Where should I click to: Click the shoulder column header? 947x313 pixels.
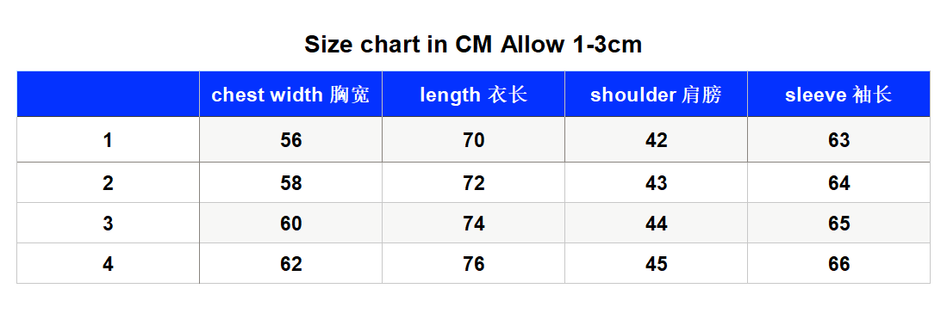pyautogui.click(x=656, y=95)
